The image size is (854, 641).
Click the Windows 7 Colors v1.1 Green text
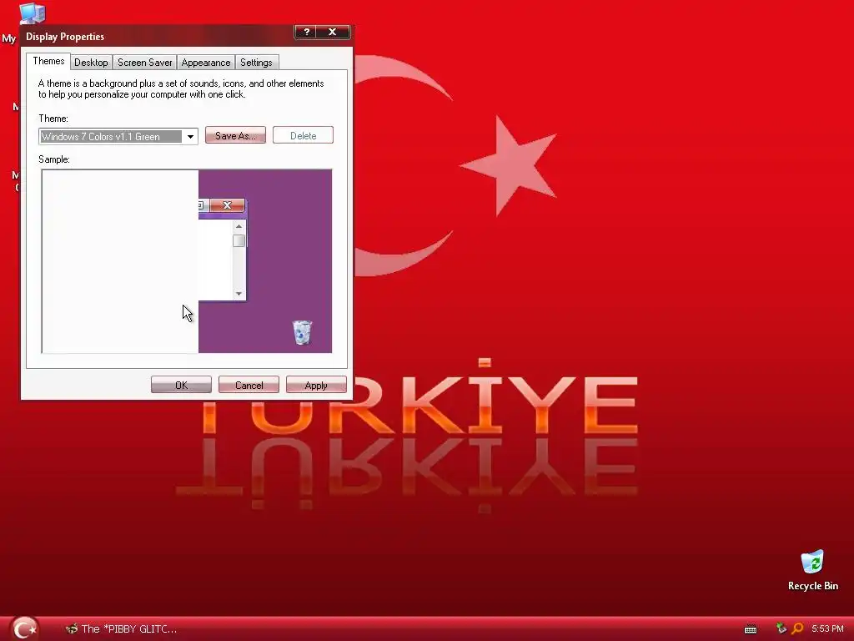101,136
